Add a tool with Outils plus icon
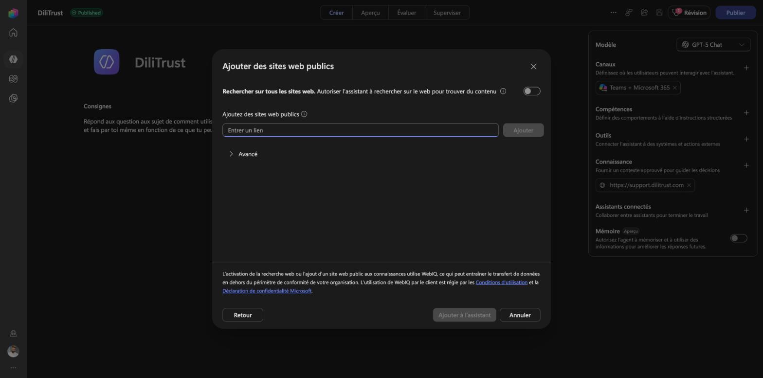Viewport: 763px width, 378px height. coord(746,139)
